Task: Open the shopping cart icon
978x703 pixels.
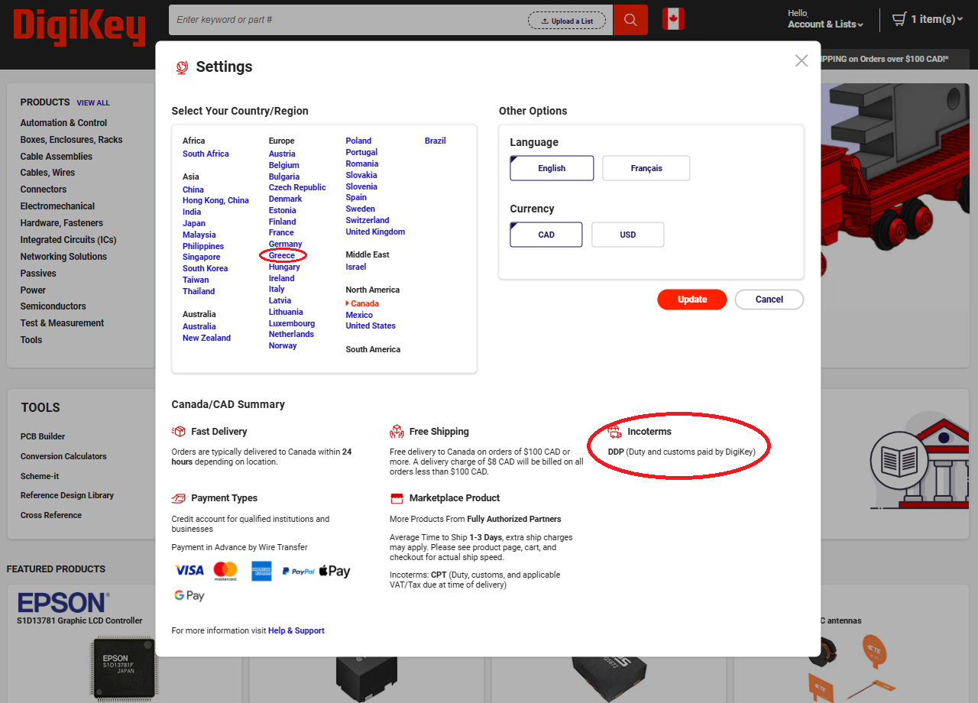Action: [x=899, y=19]
